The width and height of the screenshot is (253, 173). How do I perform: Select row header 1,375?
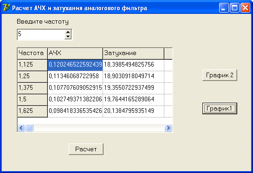pyautogui.click(x=32, y=88)
